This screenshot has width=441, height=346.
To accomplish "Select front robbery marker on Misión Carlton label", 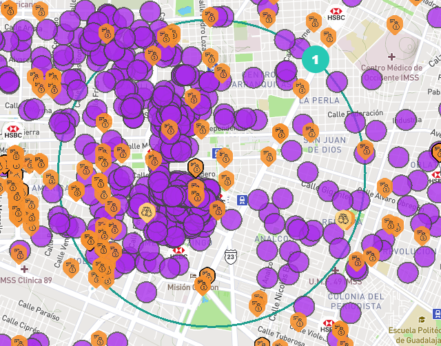I will [x=202, y=285].
